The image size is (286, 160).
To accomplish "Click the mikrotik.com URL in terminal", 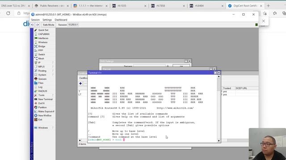I will click(x=175, y=108).
